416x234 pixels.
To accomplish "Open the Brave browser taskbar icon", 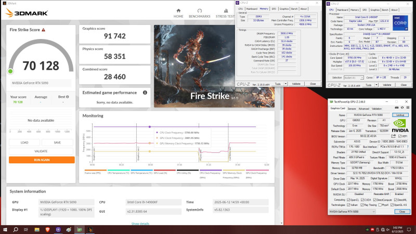I will click(x=47, y=229).
